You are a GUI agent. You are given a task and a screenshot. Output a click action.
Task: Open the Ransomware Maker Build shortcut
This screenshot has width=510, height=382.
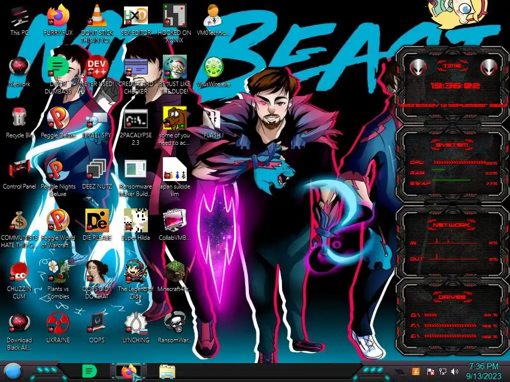[135, 169]
